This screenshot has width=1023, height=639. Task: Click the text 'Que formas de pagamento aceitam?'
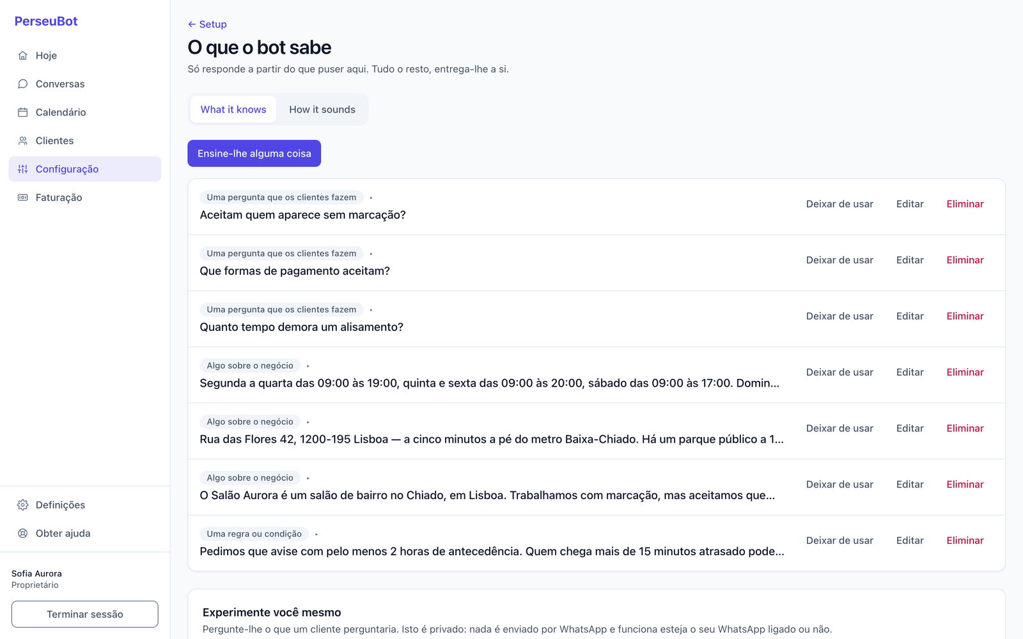(x=295, y=271)
